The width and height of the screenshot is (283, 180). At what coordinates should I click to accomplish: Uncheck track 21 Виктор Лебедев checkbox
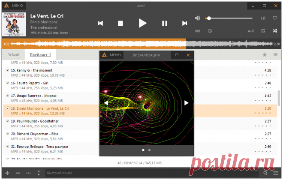pos(8,147)
